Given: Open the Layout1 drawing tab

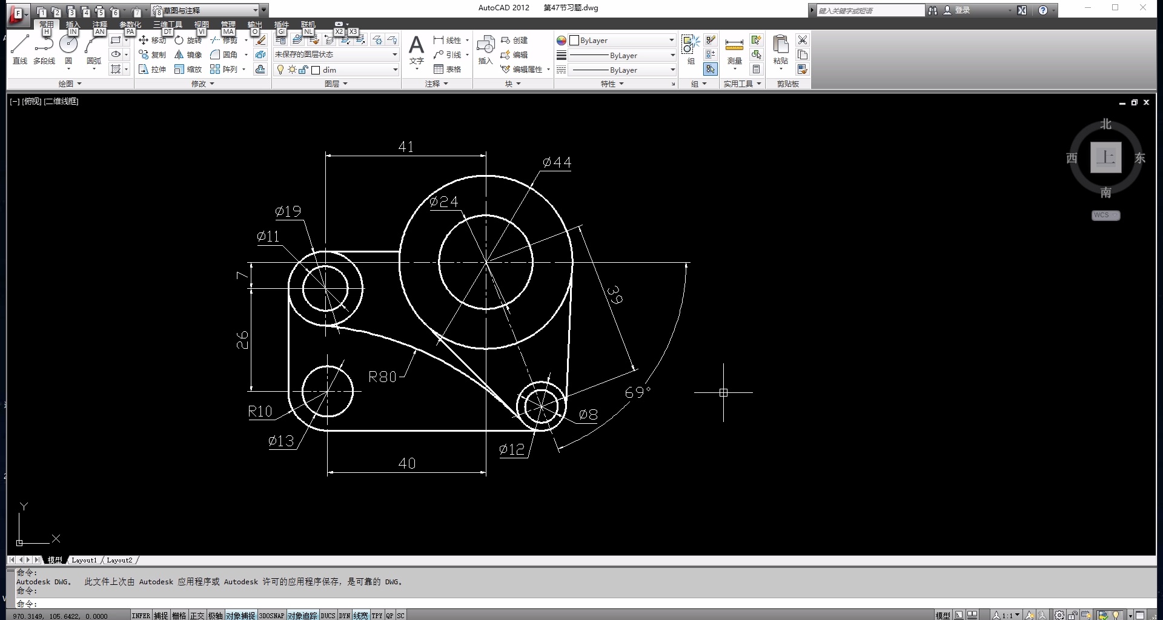Looking at the screenshot, I should point(84,560).
